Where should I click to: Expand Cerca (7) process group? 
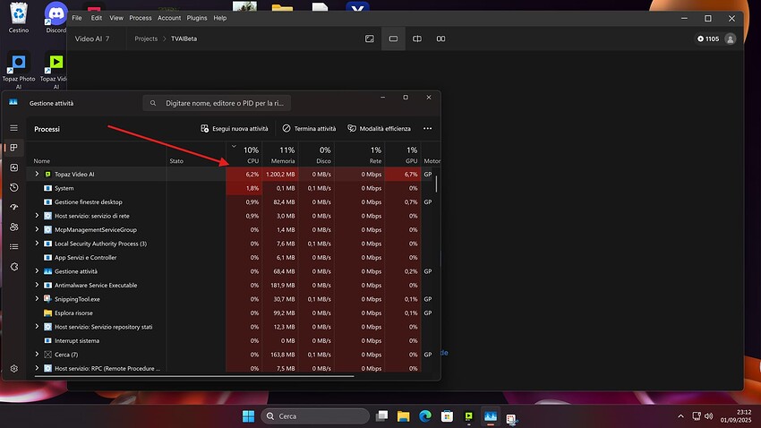[37, 355]
